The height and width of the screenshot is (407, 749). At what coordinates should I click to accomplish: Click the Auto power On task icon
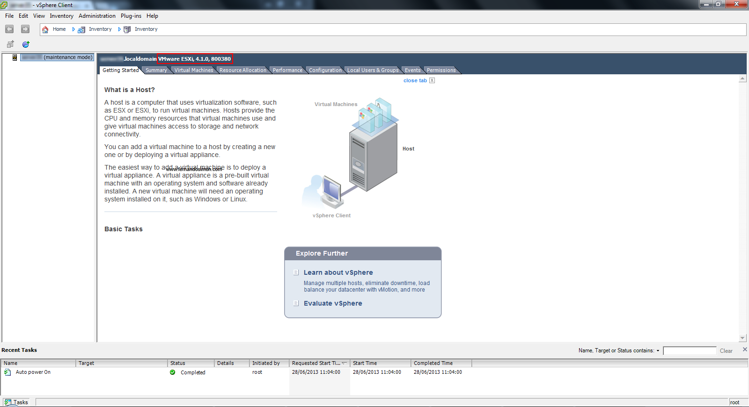pyautogui.click(x=7, y=372)
